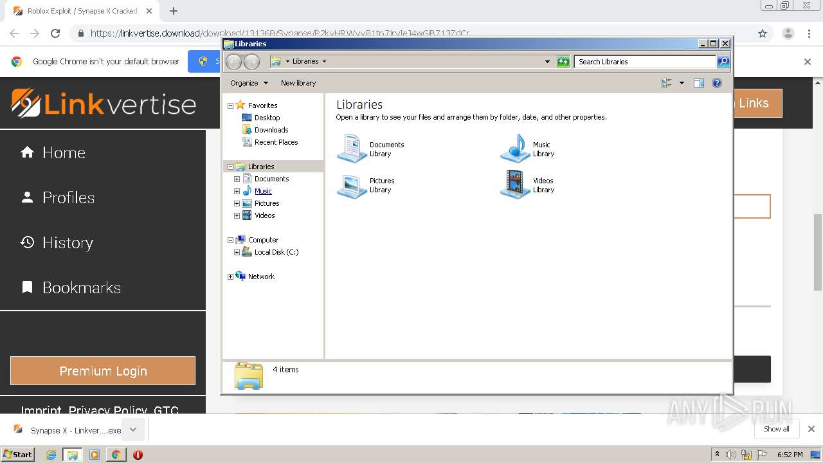Launch Internet Explorer from taskbar
Screen dimensions: 823x463
[51, 455]
